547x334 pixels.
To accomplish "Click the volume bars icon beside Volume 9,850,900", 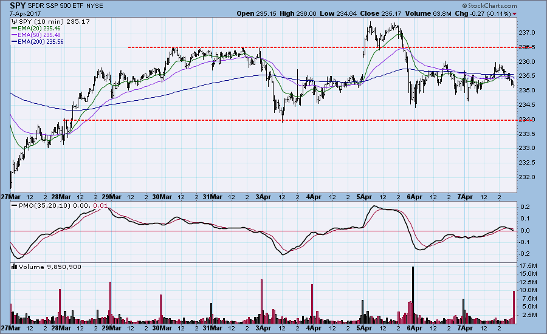I will tap(15, 267).
